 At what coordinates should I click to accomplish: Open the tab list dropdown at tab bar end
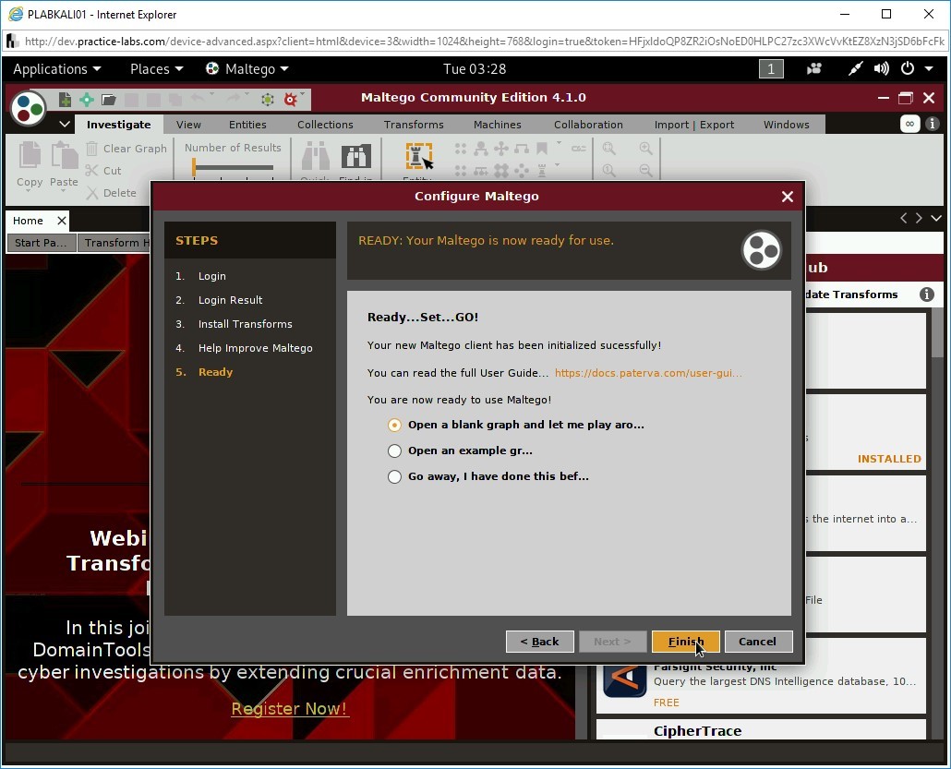936,218
